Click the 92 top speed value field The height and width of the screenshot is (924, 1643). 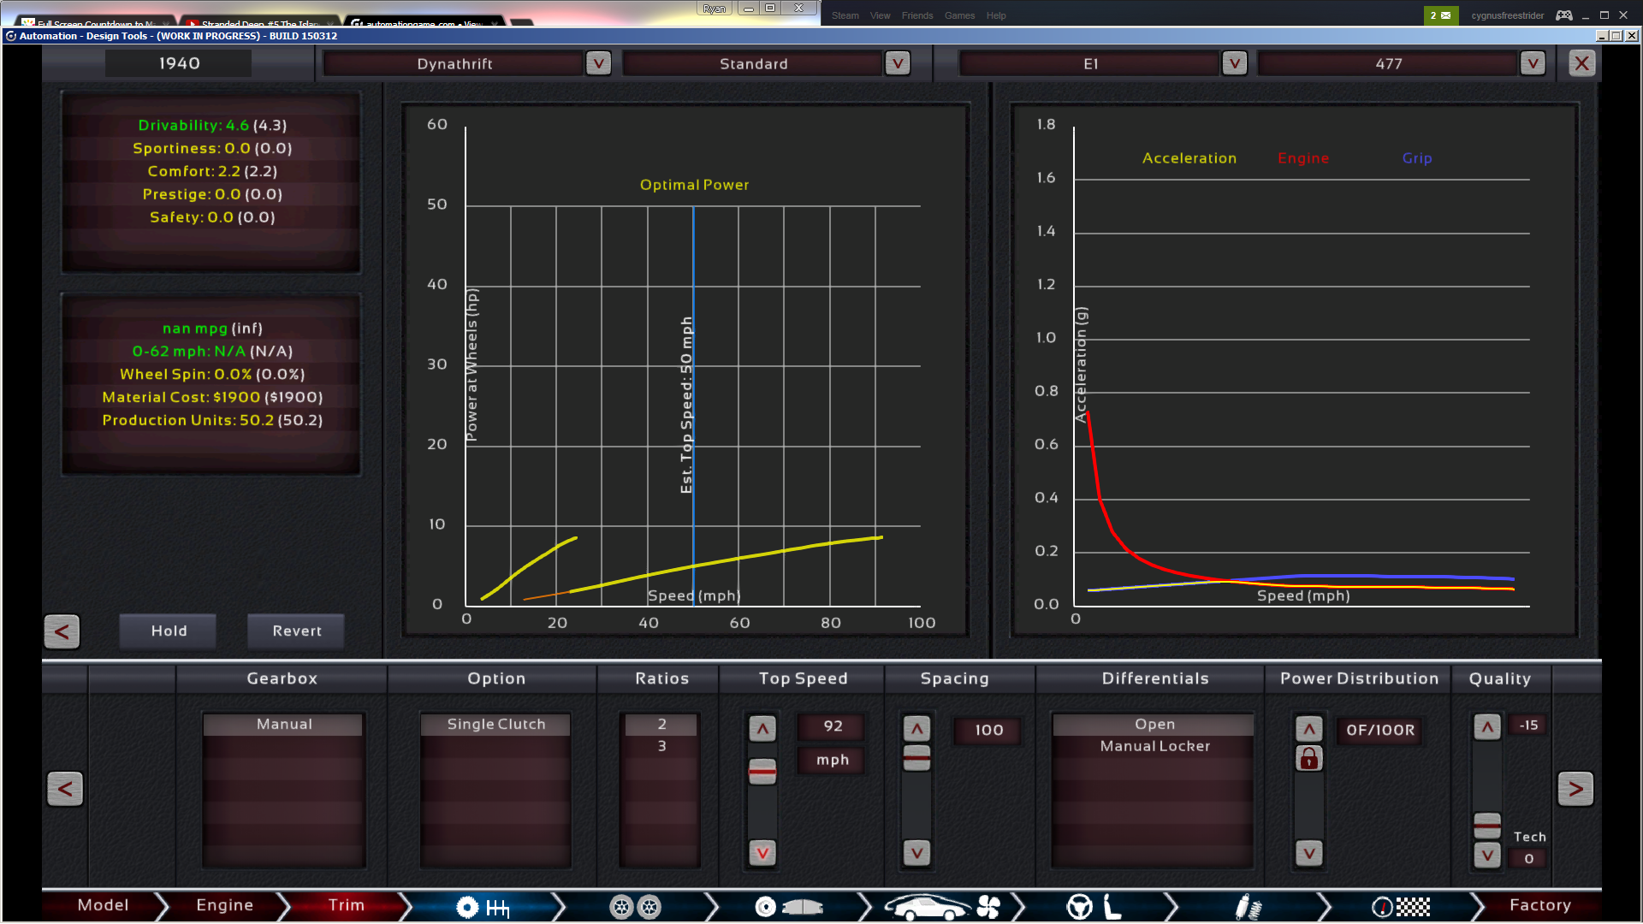tap(833, 726)
